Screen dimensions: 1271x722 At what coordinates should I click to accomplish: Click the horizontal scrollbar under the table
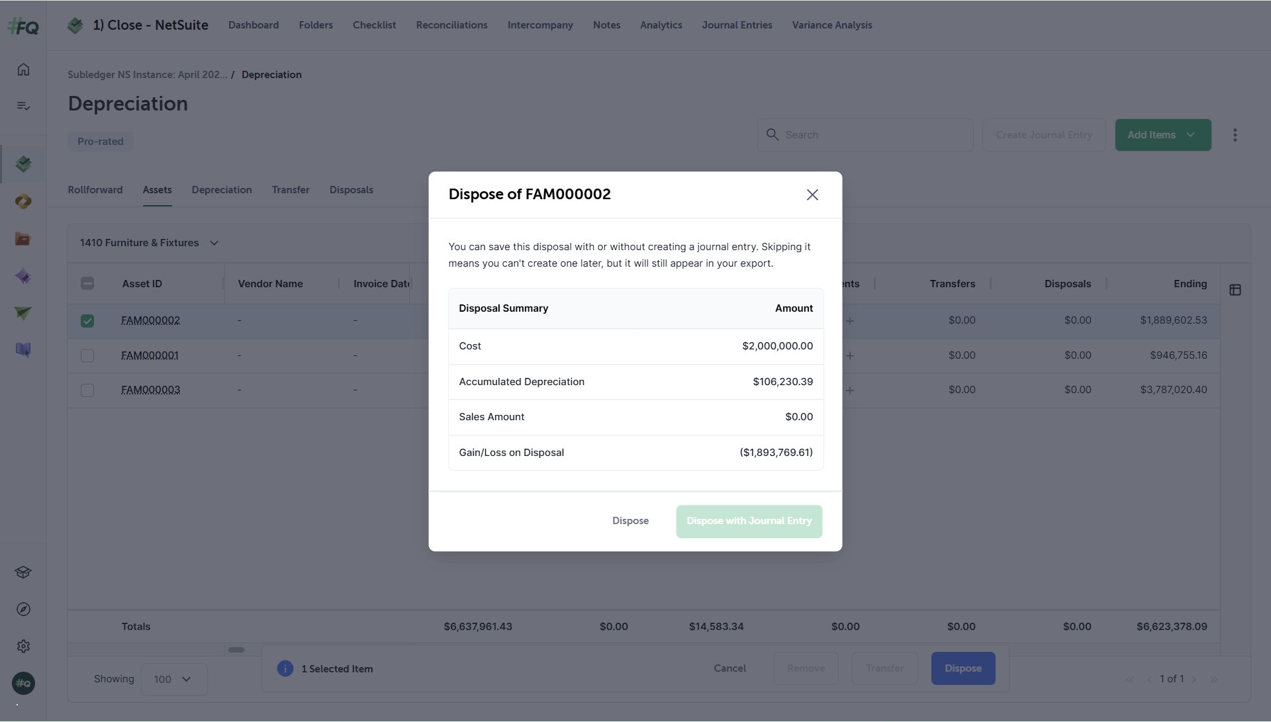(x=236, y=650)
